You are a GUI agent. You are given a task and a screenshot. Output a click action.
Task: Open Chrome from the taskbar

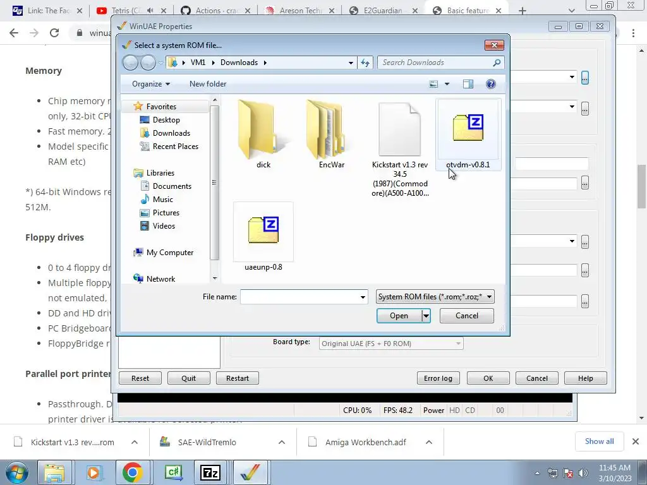[132, 472]
